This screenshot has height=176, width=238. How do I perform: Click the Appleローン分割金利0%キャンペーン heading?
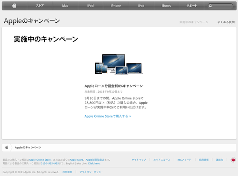click(x=114, y=86)
